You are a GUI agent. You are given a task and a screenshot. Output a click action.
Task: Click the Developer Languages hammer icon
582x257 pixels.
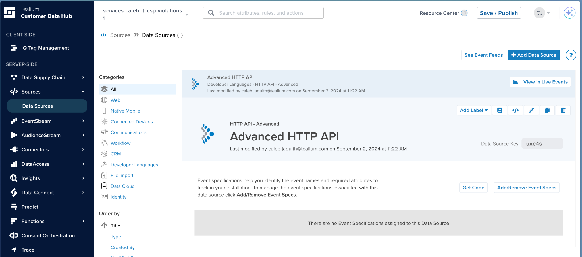pos(104,165)
